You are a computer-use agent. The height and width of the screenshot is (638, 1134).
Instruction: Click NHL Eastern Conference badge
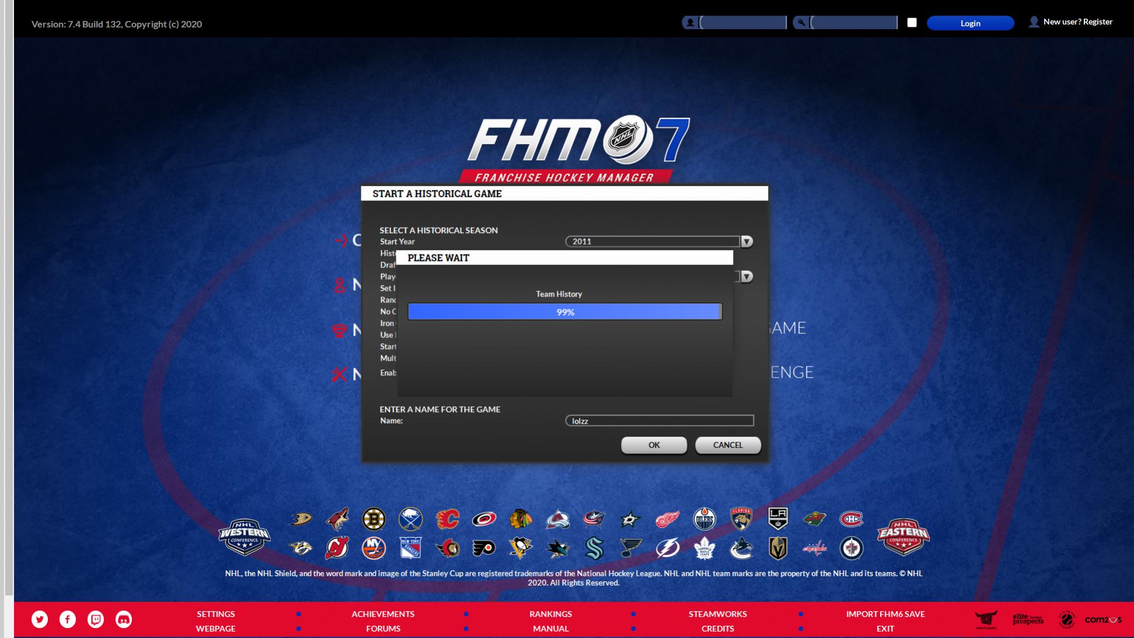point(903,536)
